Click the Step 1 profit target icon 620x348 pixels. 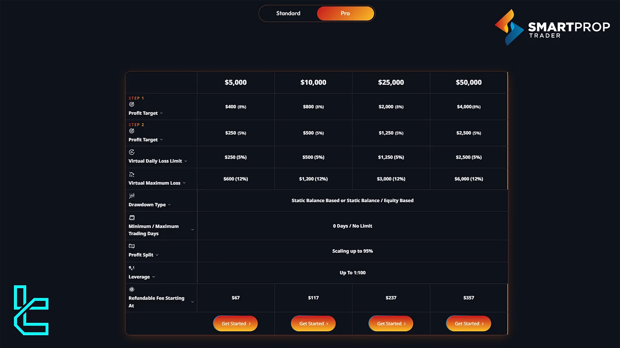132,104
